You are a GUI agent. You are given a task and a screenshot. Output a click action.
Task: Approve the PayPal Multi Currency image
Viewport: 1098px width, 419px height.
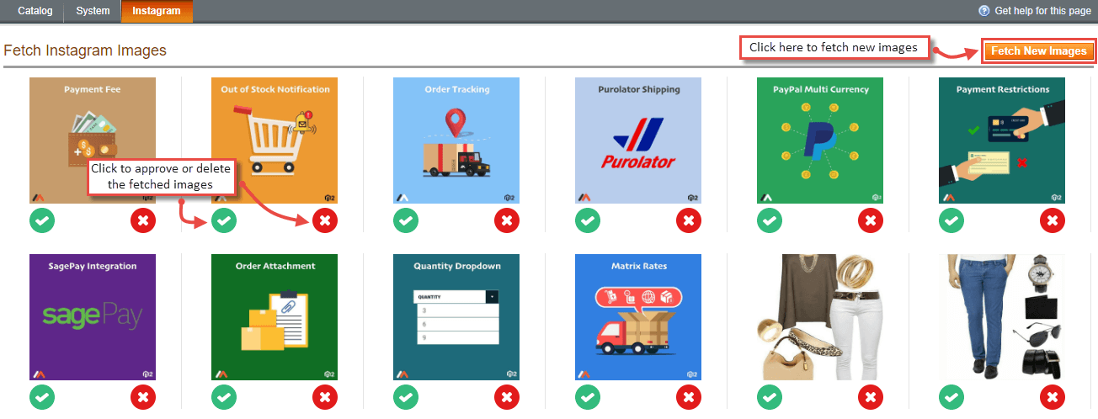click(x=770, y=221)
